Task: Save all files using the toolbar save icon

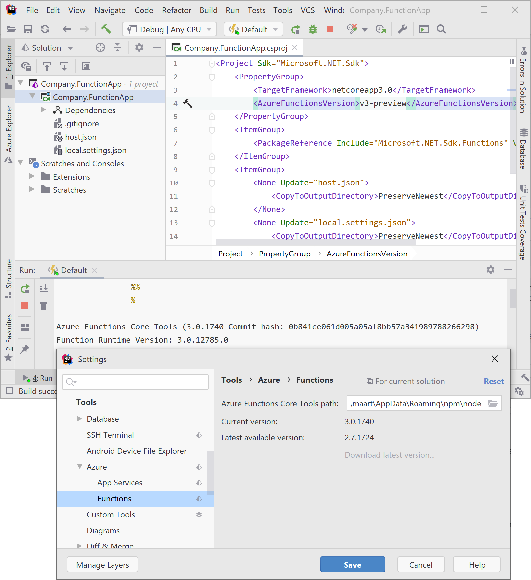Action: pyautogui.click(x=28, y=29)
